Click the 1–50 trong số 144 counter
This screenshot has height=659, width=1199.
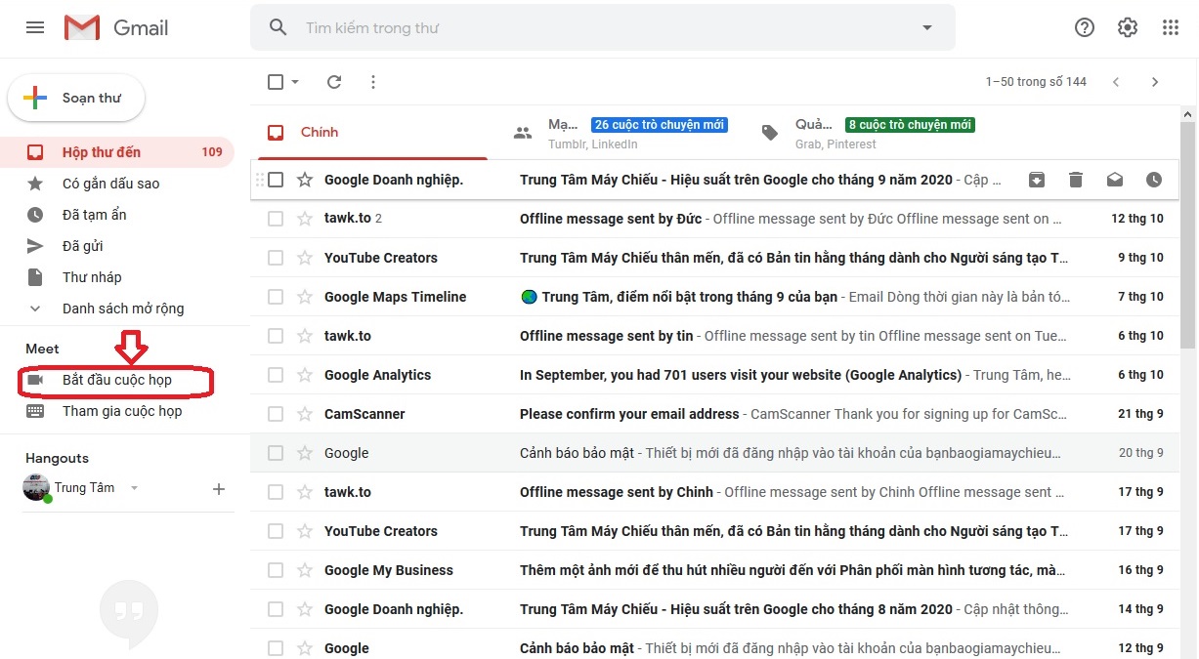[x=1036, y=82]
